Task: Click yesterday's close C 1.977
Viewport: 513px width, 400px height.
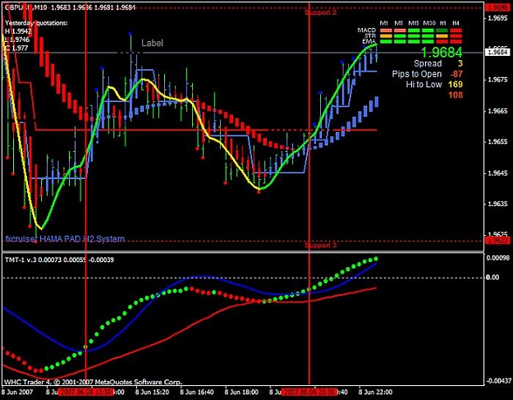Action: 16,48
